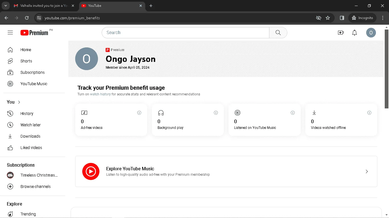Click the watch history link
389x218 pixels.
point(100,94)
